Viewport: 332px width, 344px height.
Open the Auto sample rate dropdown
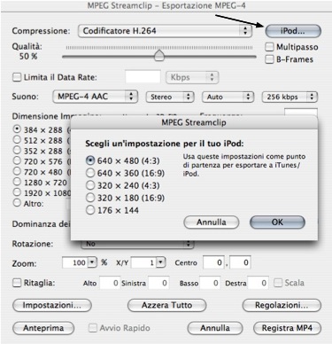coord(228,97)
